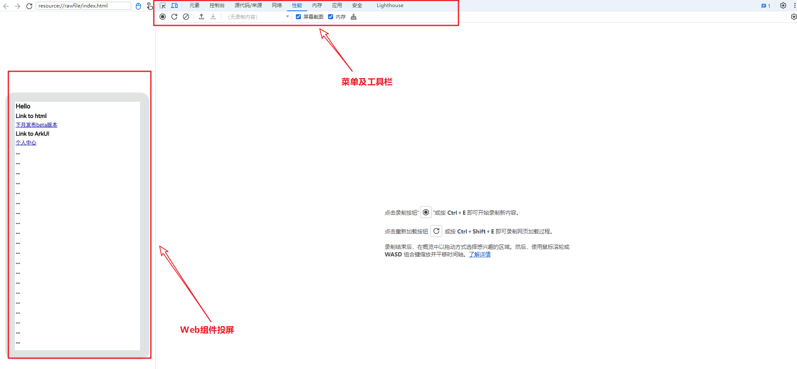
Task: Toggle the mouse emulation icon beside address bar
Action: (x=138, y=6)
